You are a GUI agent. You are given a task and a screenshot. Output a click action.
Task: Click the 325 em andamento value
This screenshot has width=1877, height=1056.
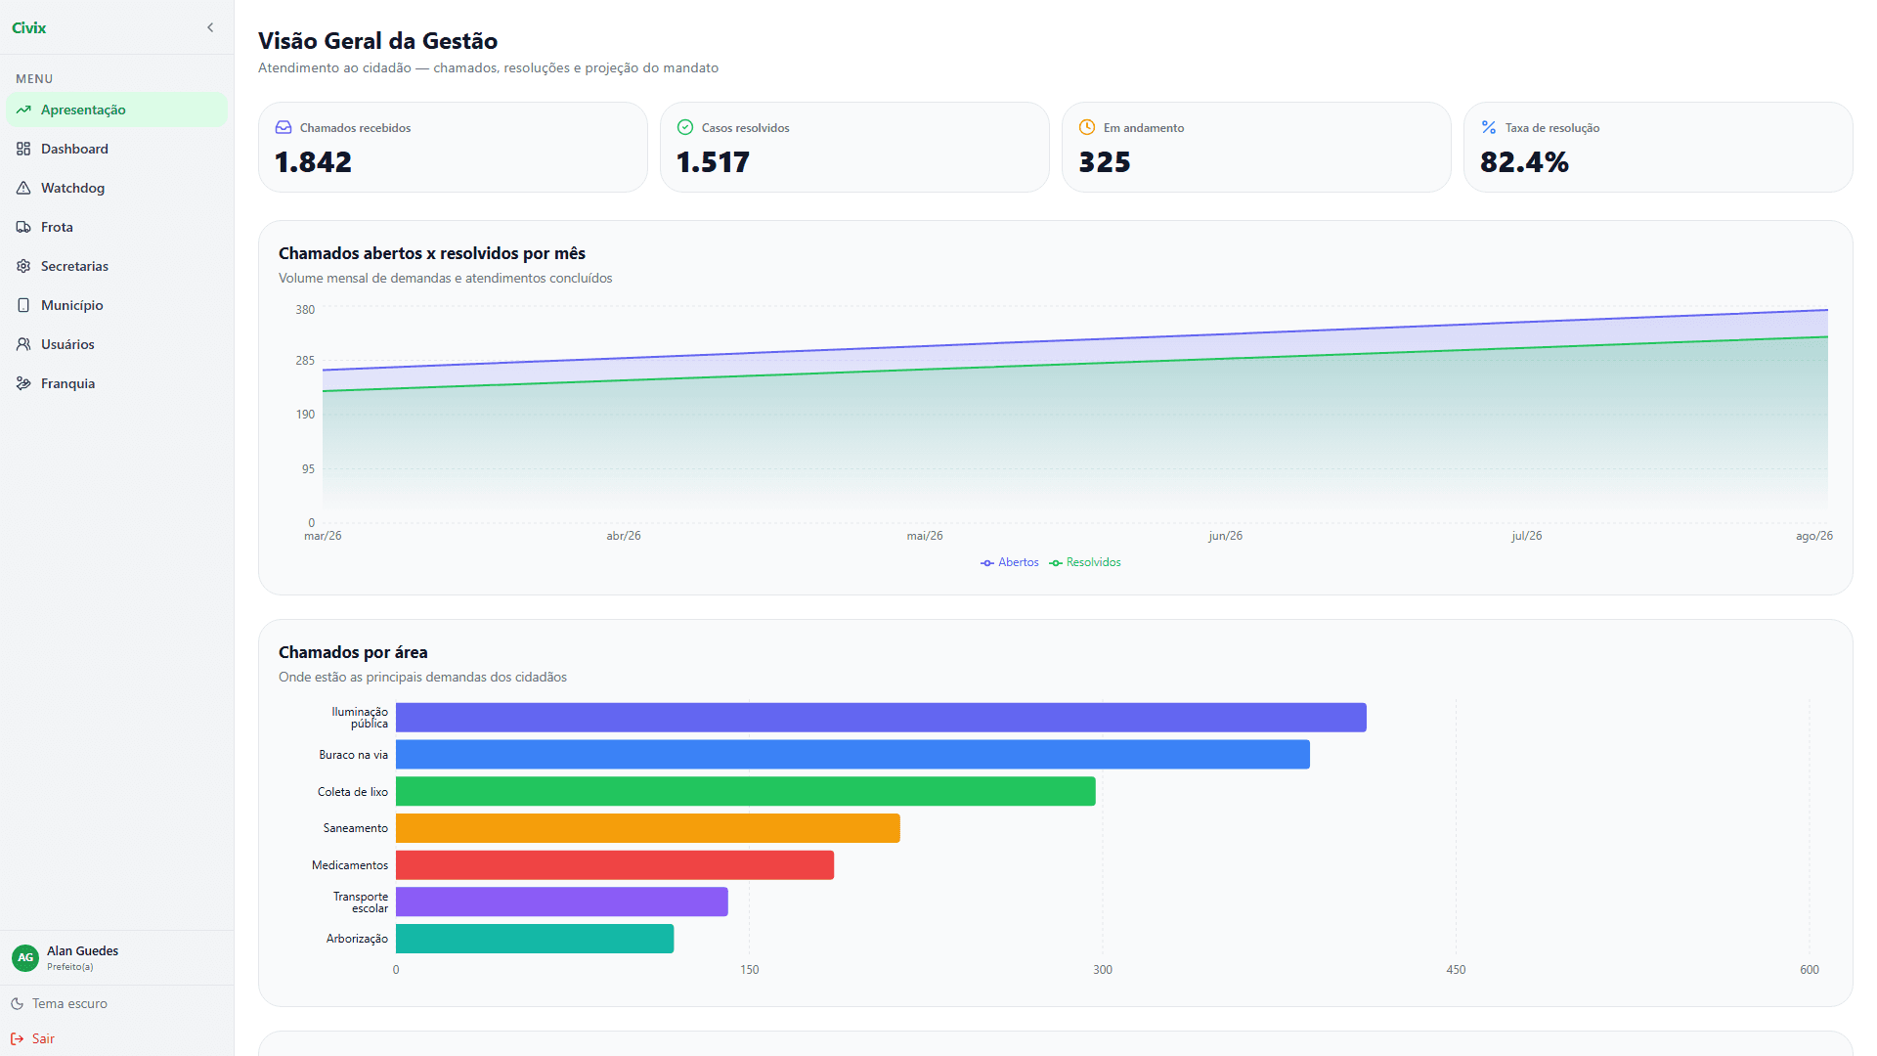coord(1105,162)
